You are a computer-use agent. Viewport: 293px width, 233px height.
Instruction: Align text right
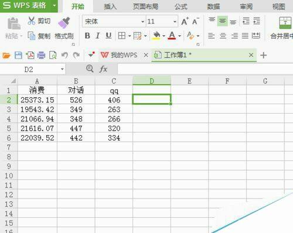(234, 36)
